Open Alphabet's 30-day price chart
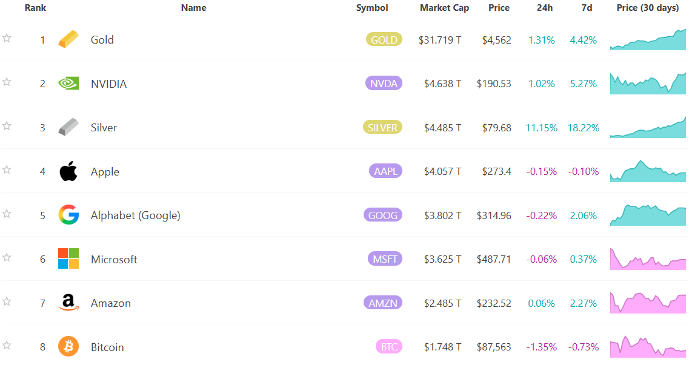Image resolution: width=692 pixels, height=368 pixels. (648, 215)
